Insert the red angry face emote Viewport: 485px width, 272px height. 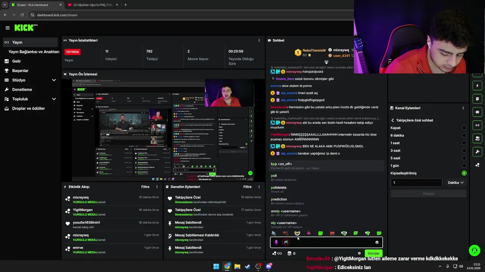332,233
